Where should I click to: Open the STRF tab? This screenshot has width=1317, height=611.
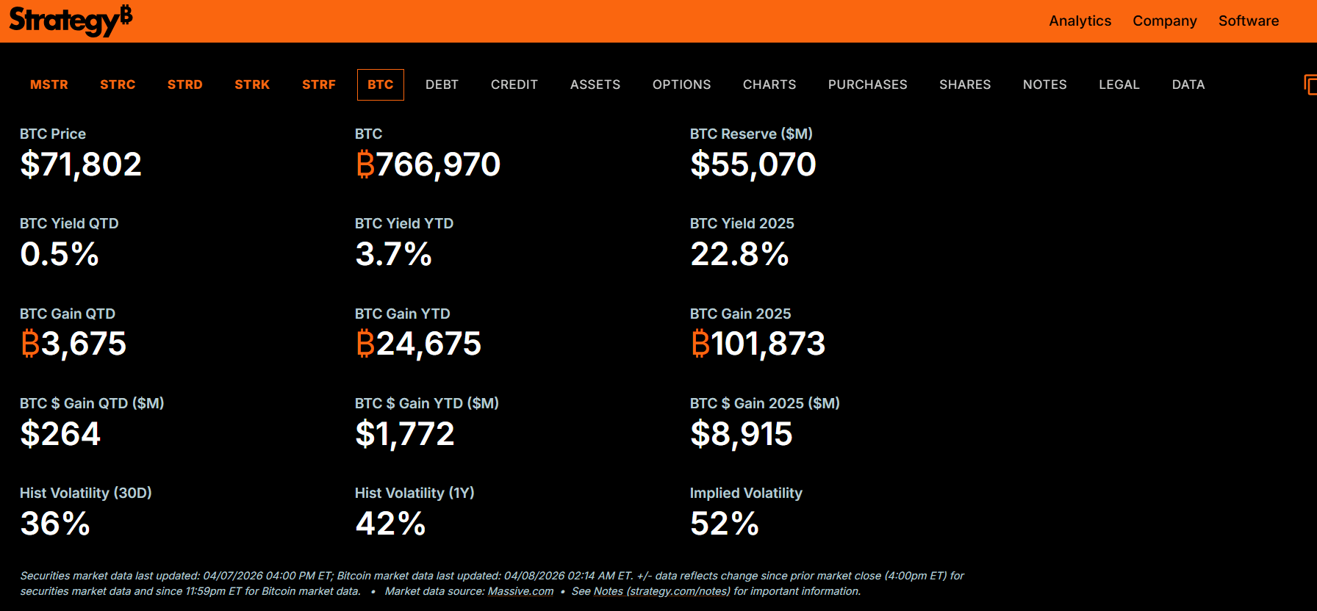pos(319,84)
